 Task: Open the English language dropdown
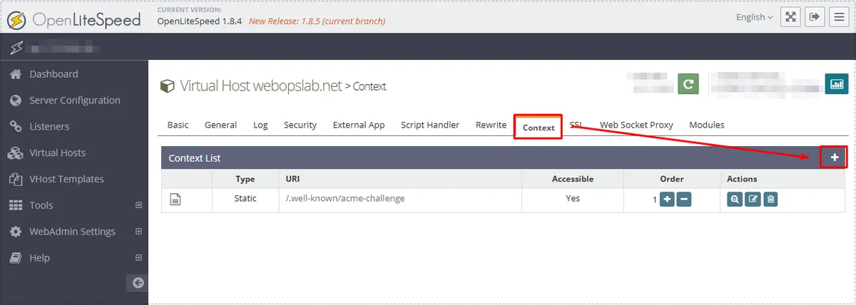click(754, 17)
